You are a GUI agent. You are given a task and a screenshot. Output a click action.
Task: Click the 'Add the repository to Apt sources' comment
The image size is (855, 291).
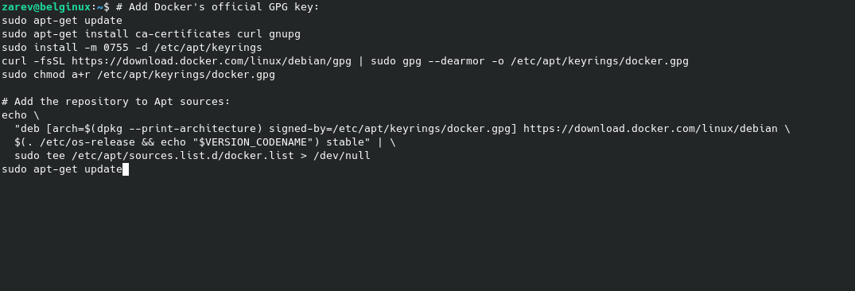tap(116, 102)
